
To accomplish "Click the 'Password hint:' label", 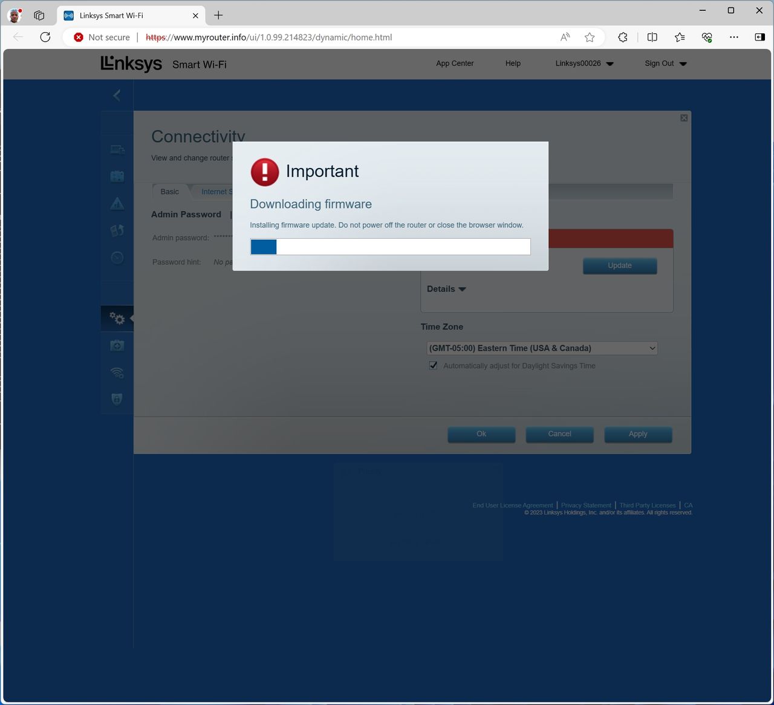I will pyautogui.click(x=177, y=262).
